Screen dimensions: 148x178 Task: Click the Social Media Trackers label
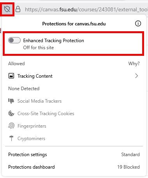point(39,101)
